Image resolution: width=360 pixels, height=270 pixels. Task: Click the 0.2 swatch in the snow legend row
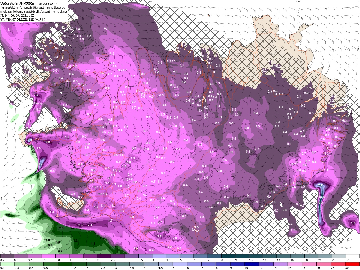tap(7, 256)
